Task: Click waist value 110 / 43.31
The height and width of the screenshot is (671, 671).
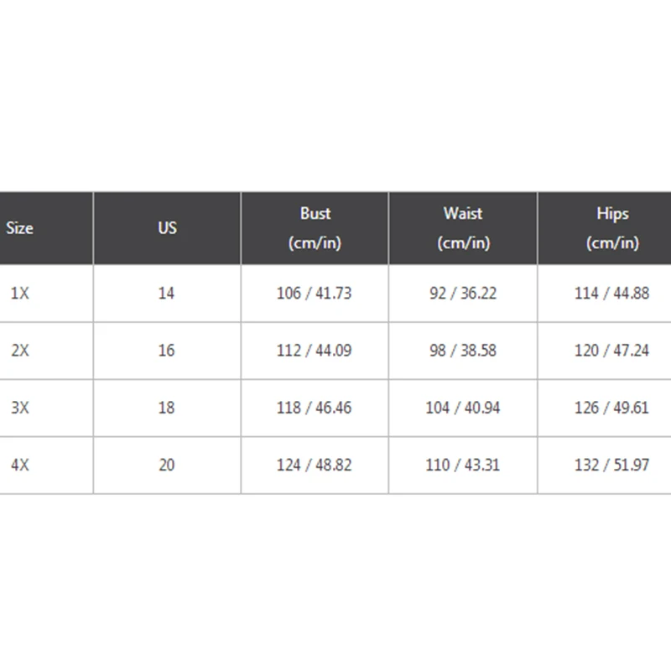Action: [x=463, y=465]
